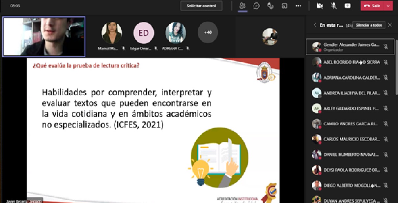This screenshot has height=203, width=398.
Task: Click the share content icon
Action: click(x=347, y=6)
